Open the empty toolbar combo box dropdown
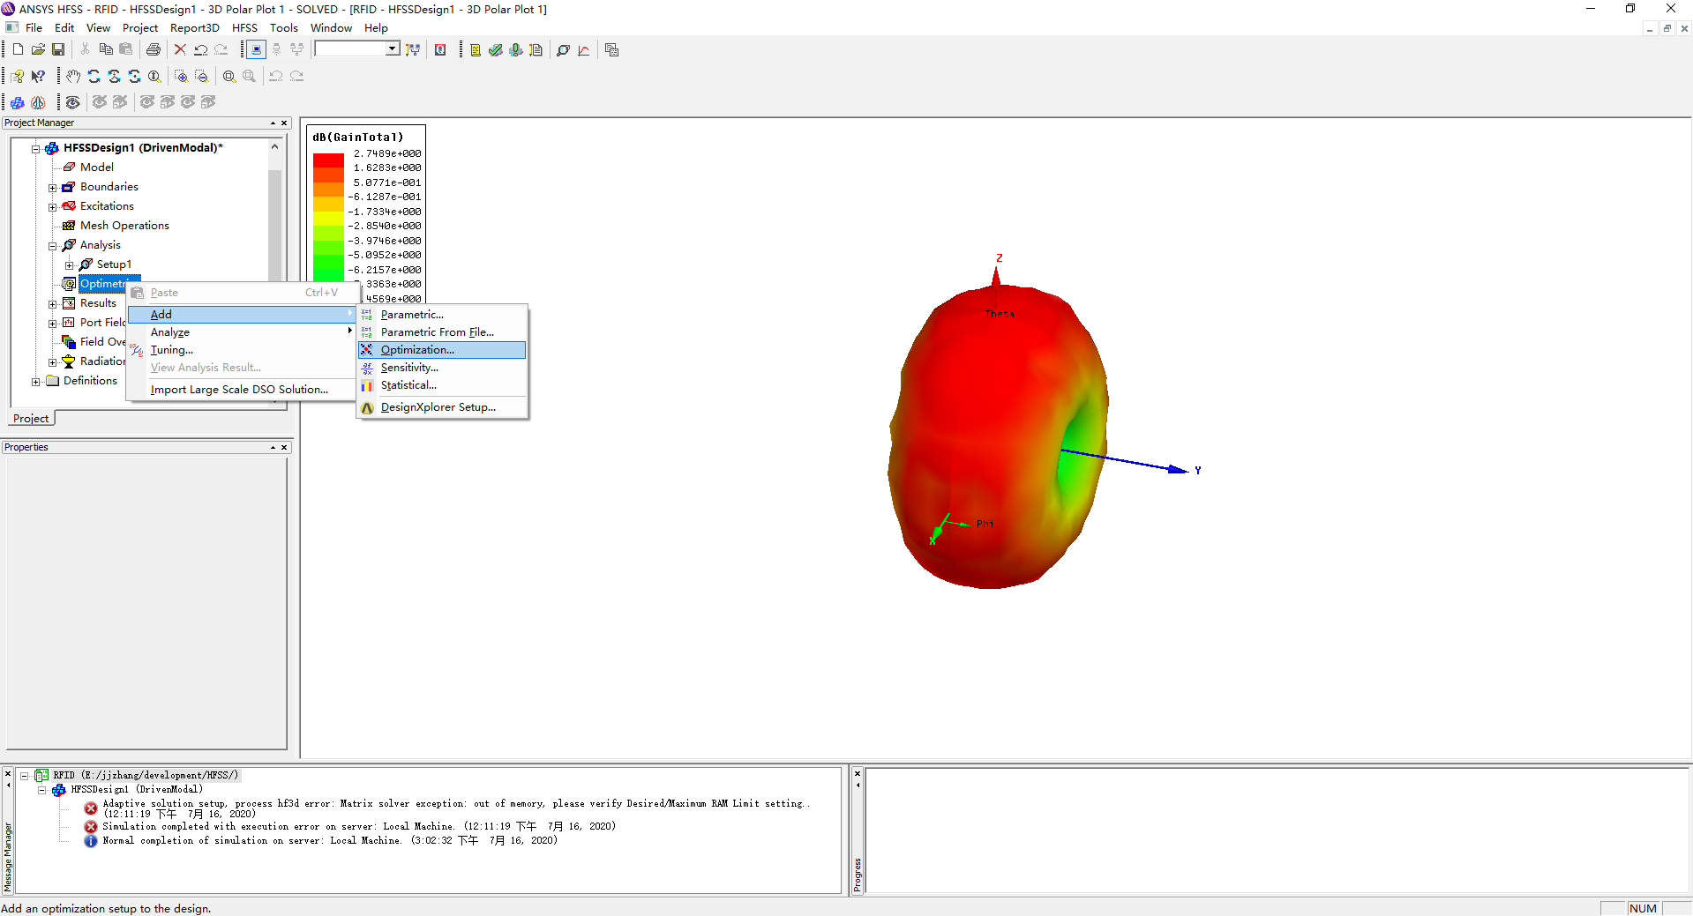 pyautogui.click(x=392, y=49)
